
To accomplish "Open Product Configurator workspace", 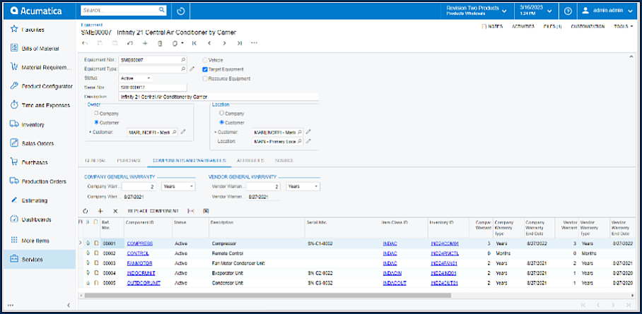I will tap(40, 86).
